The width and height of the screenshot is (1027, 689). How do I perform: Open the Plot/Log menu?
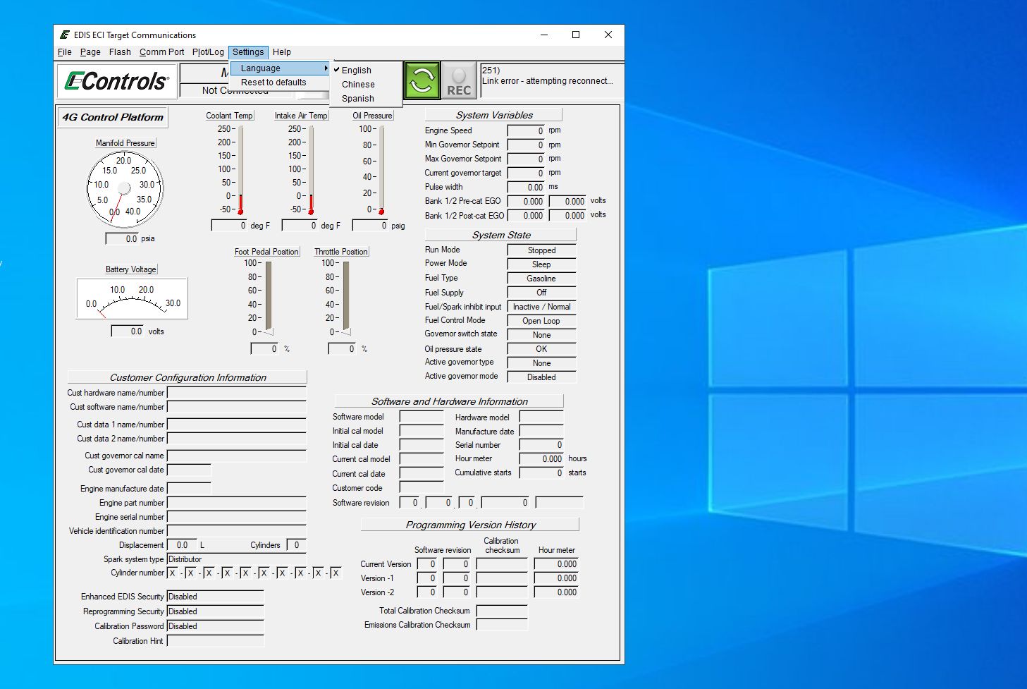tap(208, 52)
